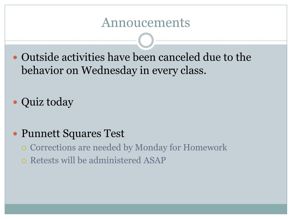Click 'Retests will be administered ASAP' line
292x219 pixels.
click(x=98, y=160)
